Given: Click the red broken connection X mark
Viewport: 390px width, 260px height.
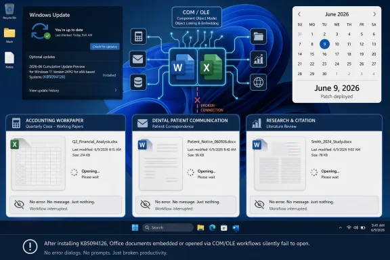Looking at the screenshot, I should click(197, 100).
